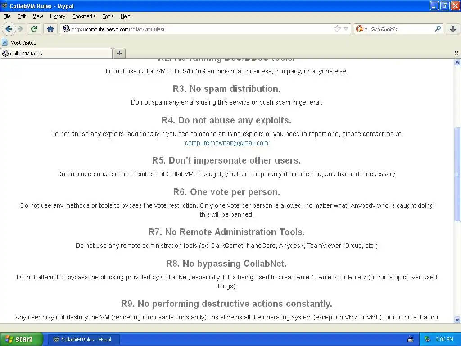The height and width of the screenshot is (346, 461).
Task: Click the R5. Don't impersonate other users heading
Action: coord(226,160)
